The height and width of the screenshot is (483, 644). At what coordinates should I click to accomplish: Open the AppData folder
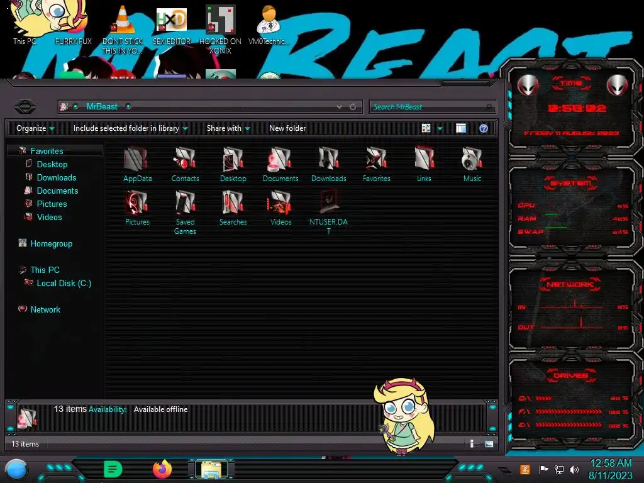tap(137, 165)
